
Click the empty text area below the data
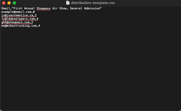90,68
